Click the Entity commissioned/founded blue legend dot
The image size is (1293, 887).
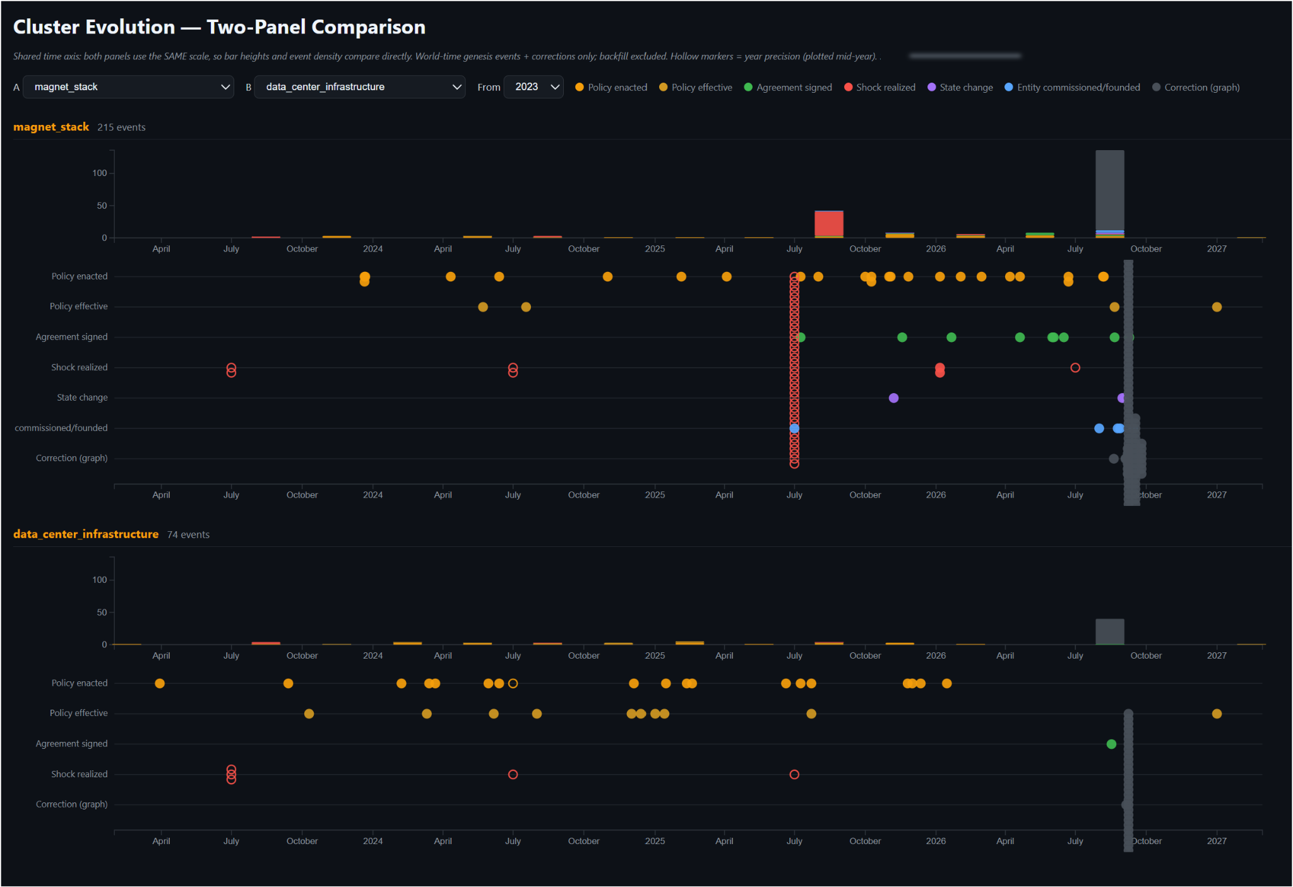(1009, 87)
